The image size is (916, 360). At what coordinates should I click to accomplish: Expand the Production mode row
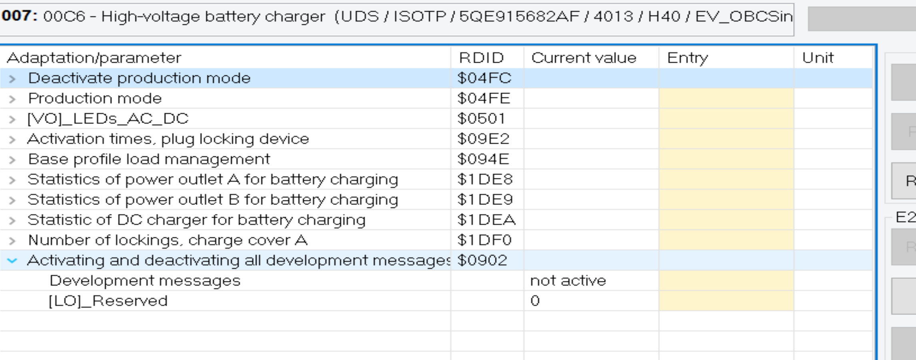click(x=12, y=99)
